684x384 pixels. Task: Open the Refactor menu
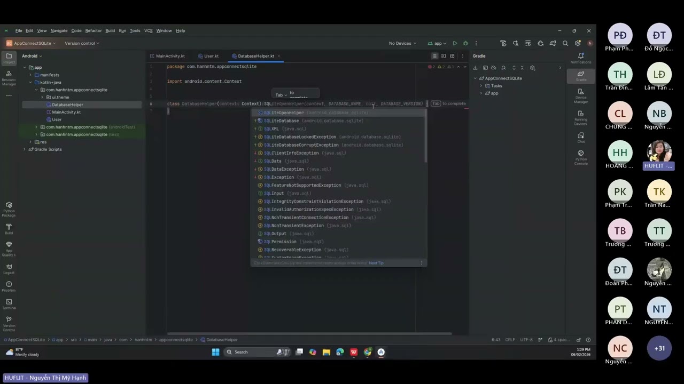(93, 30)
